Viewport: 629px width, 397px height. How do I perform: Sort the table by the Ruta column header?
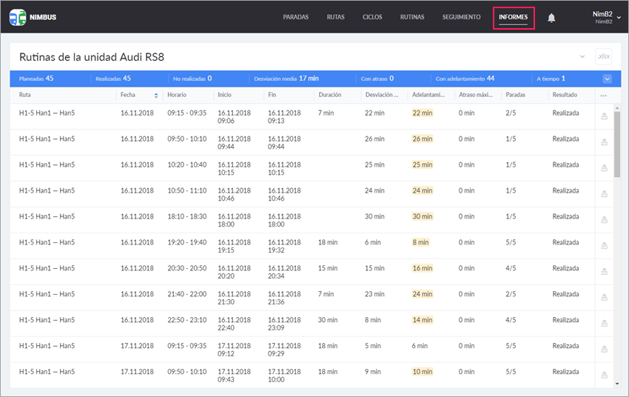point(26,96)
